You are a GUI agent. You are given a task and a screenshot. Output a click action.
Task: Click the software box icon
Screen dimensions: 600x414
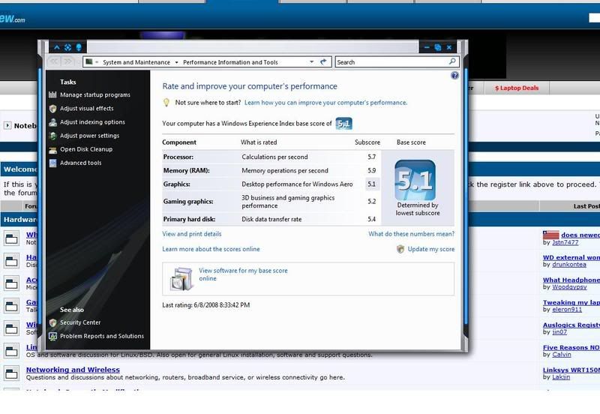pos(181,279)
